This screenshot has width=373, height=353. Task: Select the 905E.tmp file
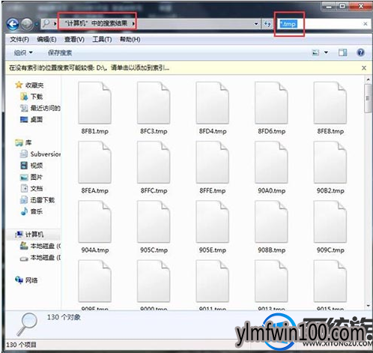coord(213,227)
